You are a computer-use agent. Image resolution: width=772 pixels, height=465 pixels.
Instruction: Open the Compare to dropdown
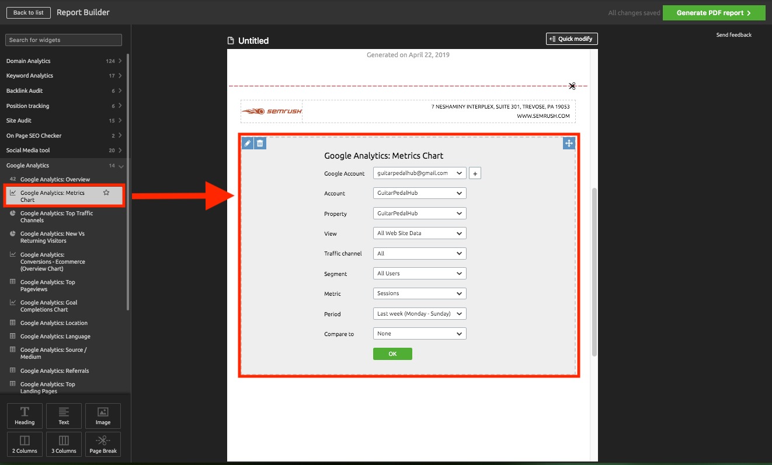coord(419,333)
